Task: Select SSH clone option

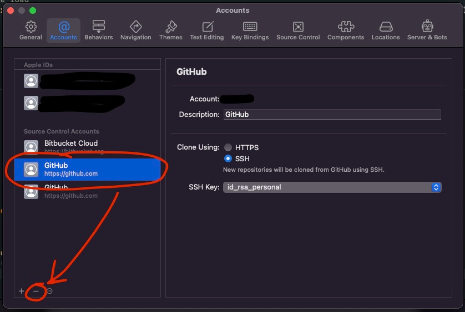Action: tap(228, 158)
